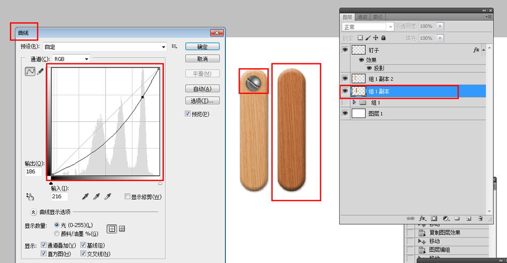The width and height of the screenshot is (507, 263).
Task: Click 选项(T)... Options button
Action: [202, 101]
